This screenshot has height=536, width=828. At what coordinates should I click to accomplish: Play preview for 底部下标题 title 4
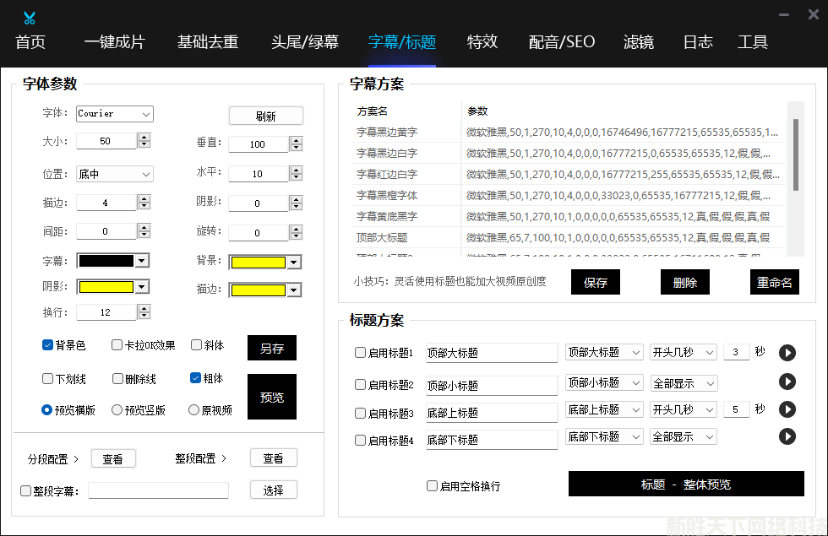pyautogui.click(x=787, y=436)
